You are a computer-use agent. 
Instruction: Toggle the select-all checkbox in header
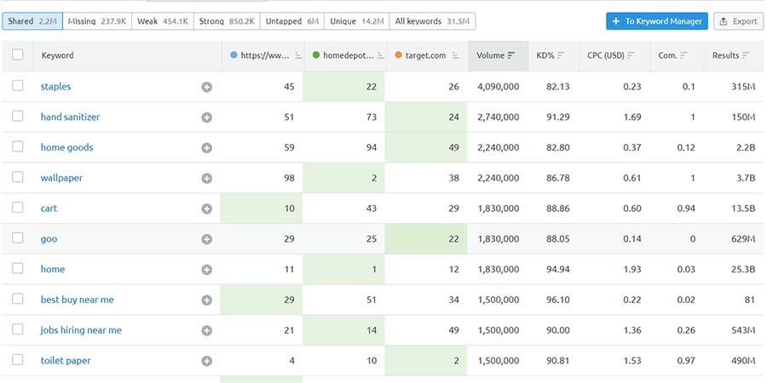tap(18, 55)
